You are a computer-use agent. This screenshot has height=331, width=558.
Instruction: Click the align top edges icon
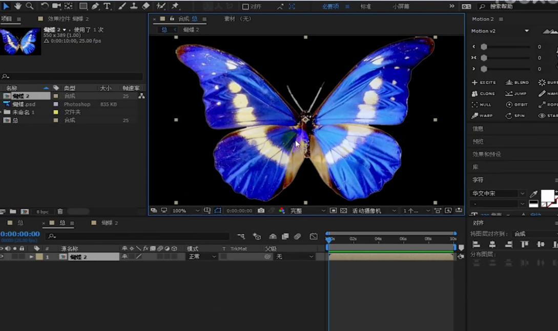click(525, 245)
